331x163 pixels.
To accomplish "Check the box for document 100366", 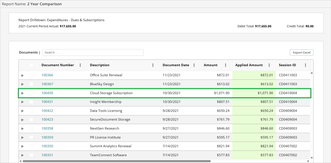I will 31,75.
